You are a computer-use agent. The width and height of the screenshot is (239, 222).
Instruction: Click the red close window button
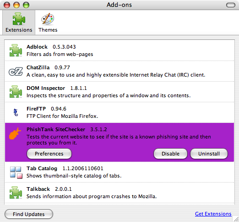pyautogui.click(x=7, y=5)
